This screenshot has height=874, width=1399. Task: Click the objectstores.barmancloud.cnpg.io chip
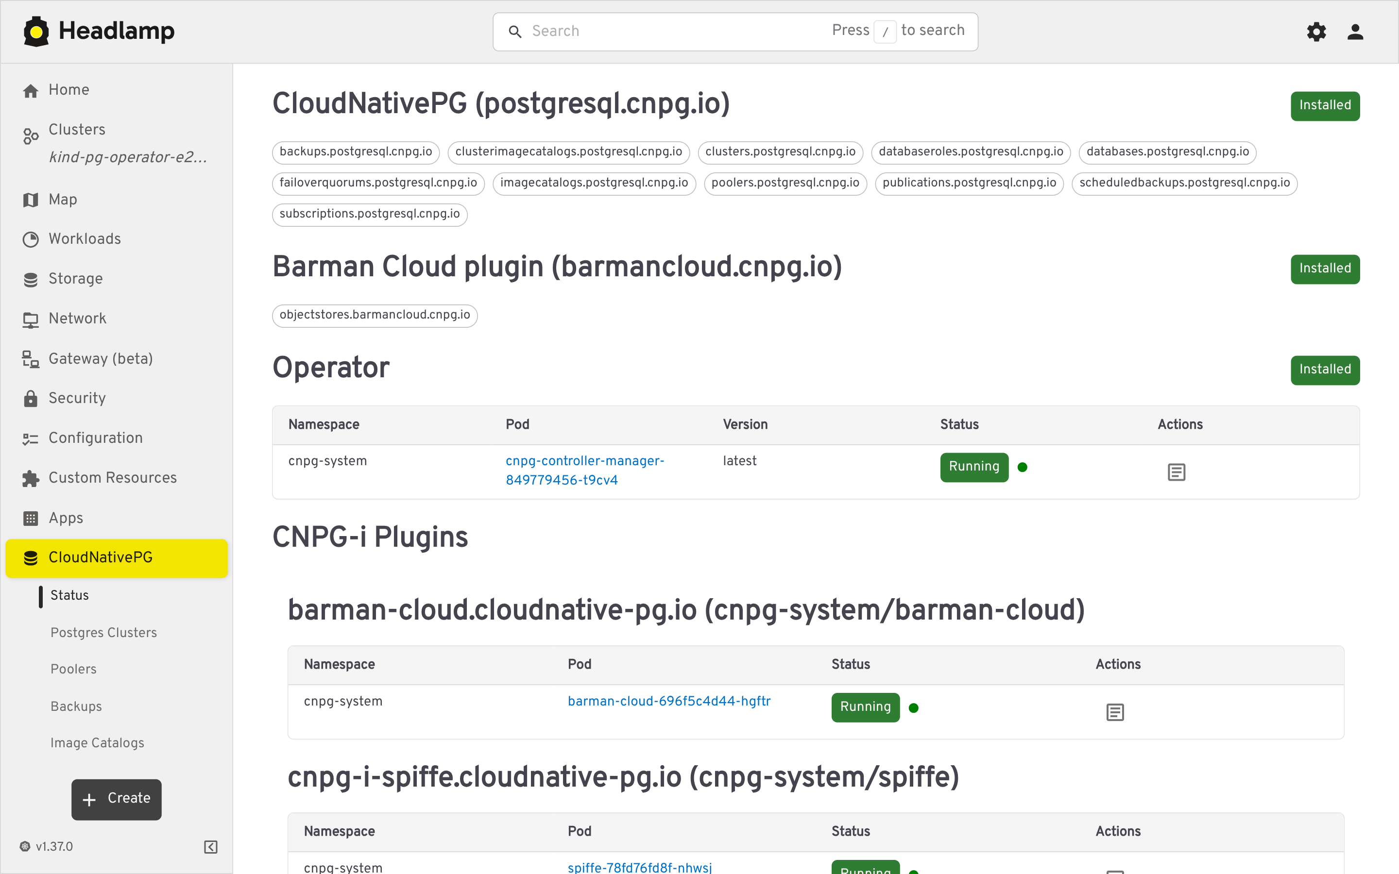click(x=375, y=316)
